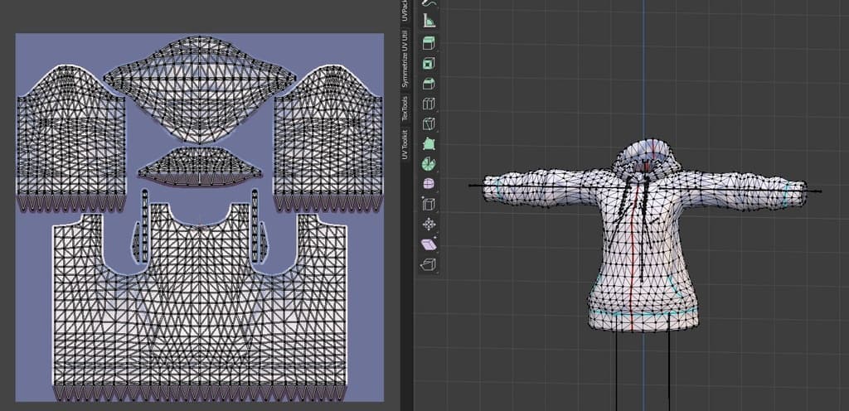This screenshot has width=849, height=411.
Task: Select the Rip Region tool
Action: (x=429, y=264)
